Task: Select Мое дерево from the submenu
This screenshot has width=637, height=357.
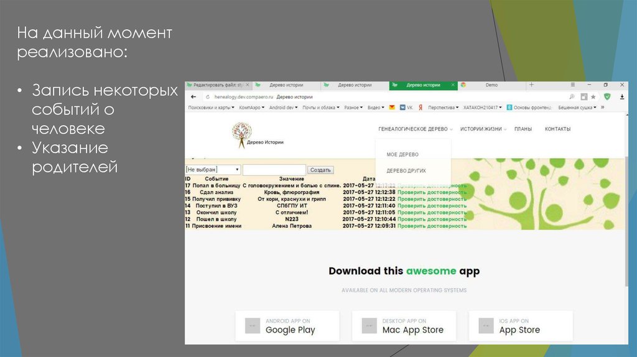Action: pos(402,154)
